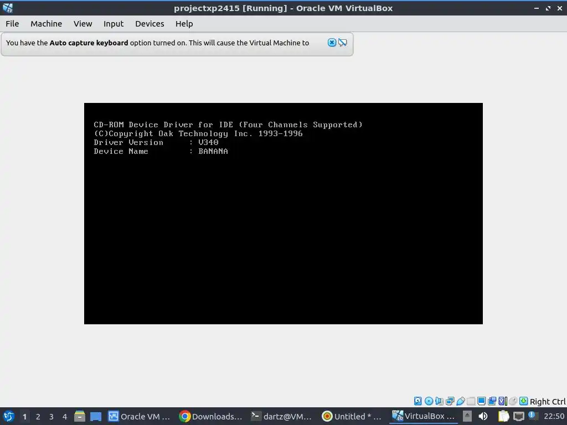This screenshot has height=425, width=567.
Task: Open the Help menu
Action: (x=184, y=24)
